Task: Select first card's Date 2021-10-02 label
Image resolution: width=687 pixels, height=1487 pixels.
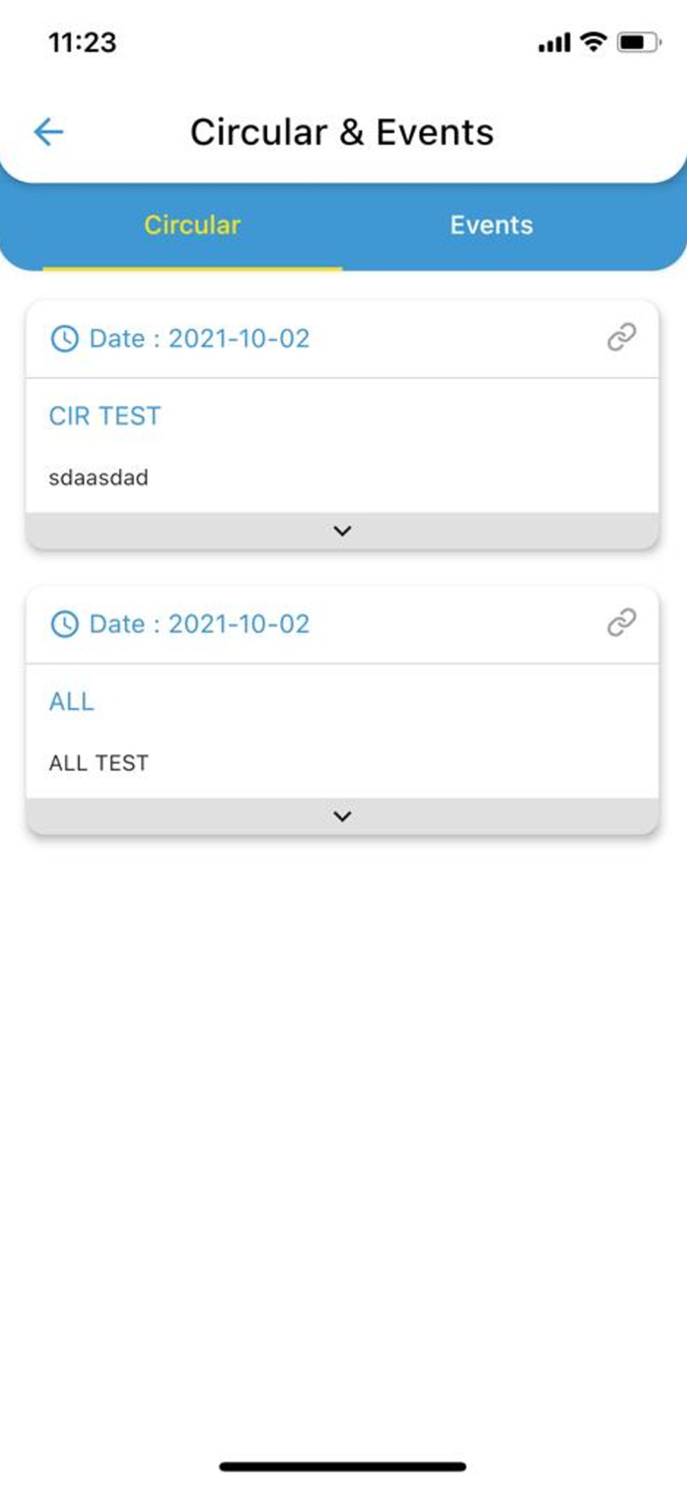Action: pyautogui.click(x=199, y=338)
